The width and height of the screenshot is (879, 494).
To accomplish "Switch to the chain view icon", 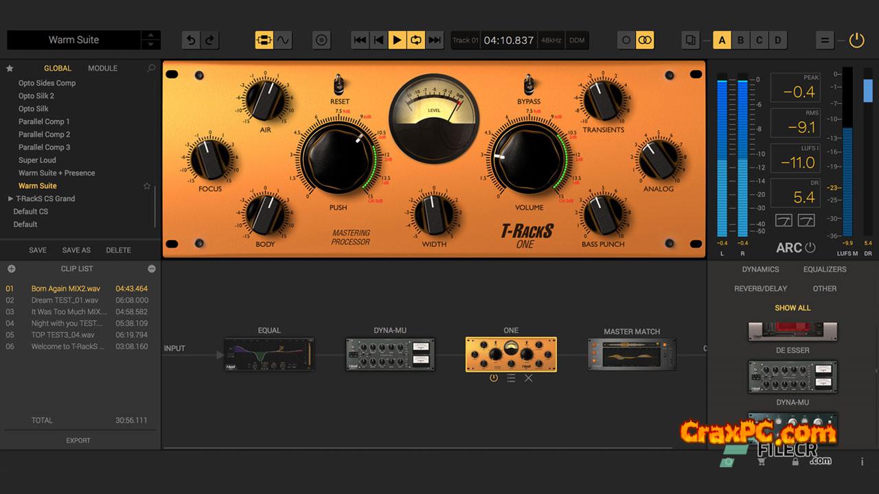I will [264, 40].
